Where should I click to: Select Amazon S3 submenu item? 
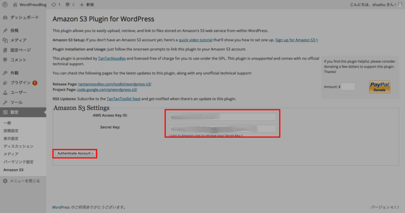[14, 170]
